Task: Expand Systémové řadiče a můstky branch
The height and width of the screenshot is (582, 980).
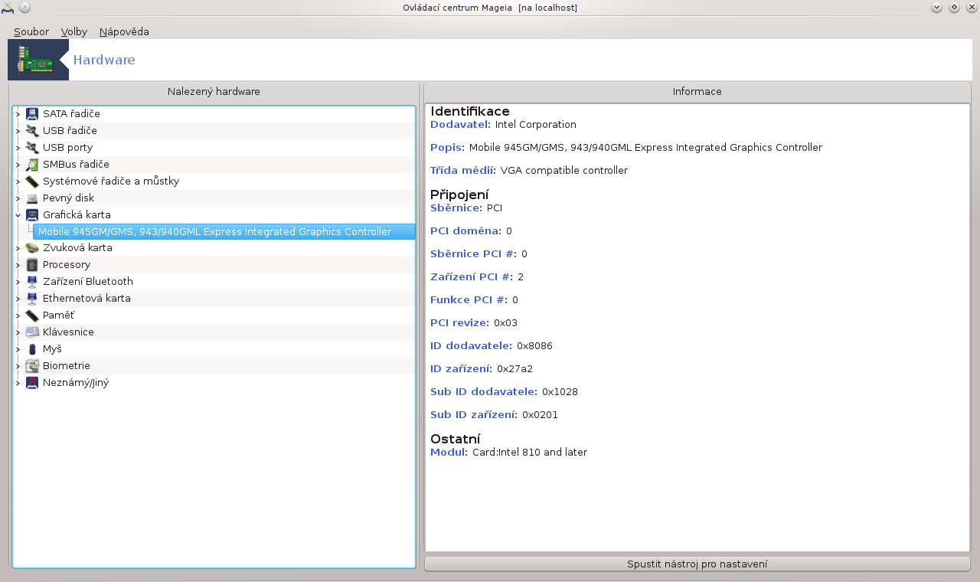Action: [x=18, y=181]
